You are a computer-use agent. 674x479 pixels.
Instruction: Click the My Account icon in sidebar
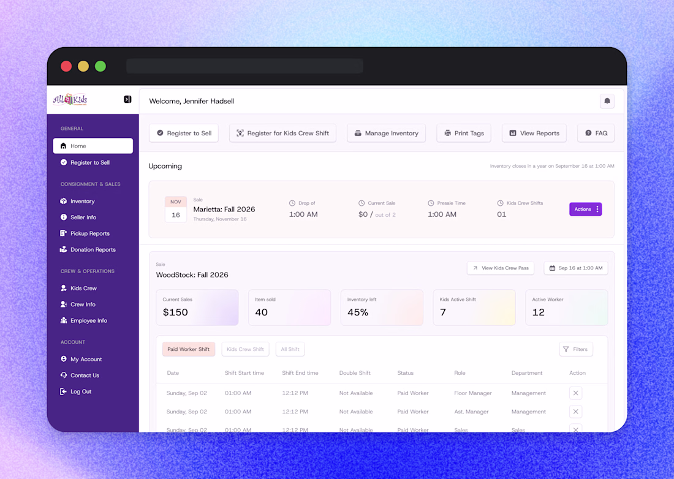pos(64,359)
